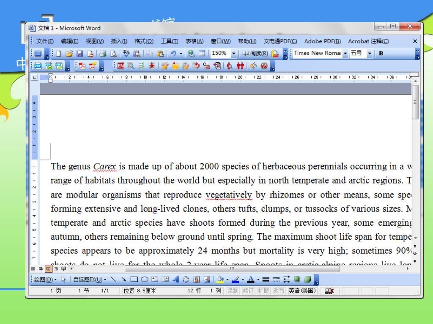
Task: Open the 编辑(E) menu
Action: (70, 41)
